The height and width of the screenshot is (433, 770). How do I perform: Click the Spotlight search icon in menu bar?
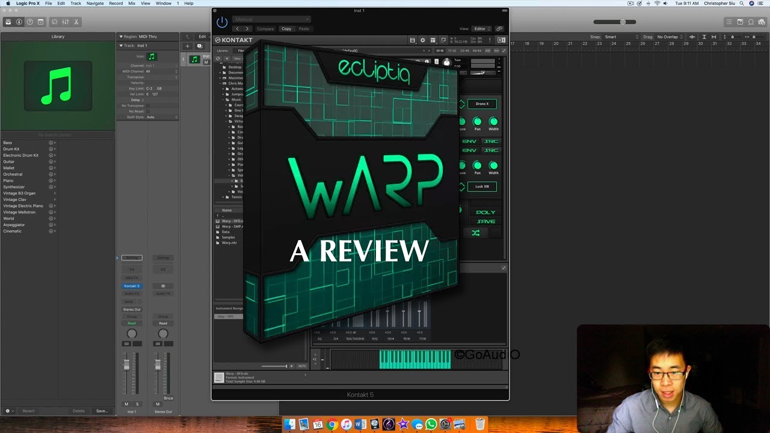coord(743,3)
